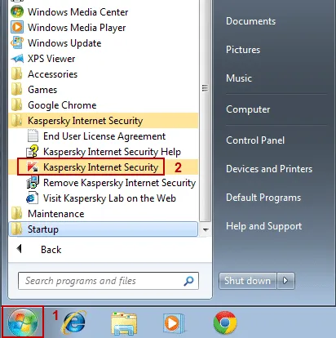This screenshot has height=338, width=336.
Task: Click the search magnifier icon
Action: click(188, 281)
